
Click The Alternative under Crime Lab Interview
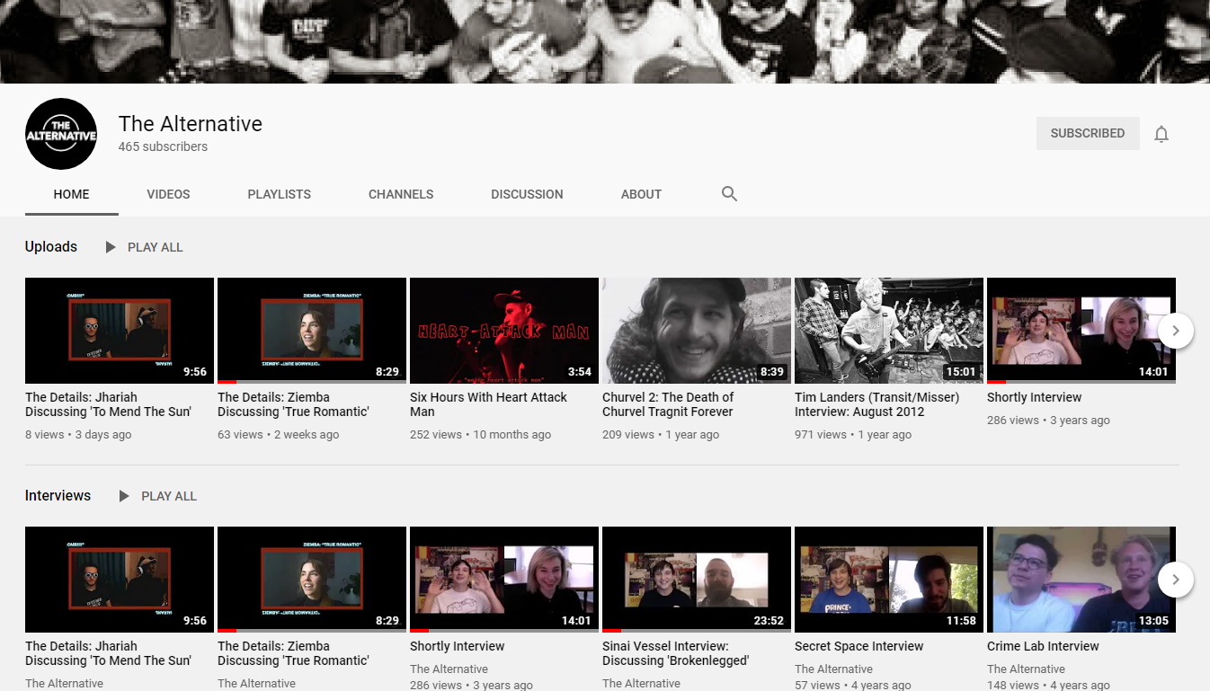pos(1026,669)
